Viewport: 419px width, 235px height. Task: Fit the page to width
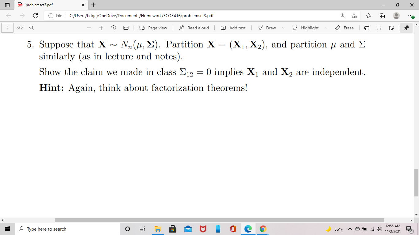(x=125, y=28)
